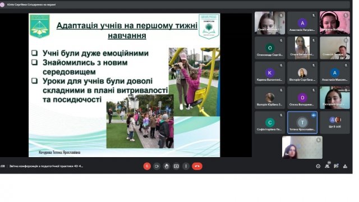The height and width of the screenshot is (202, 359).
Task: Show the participants list people icon
Action: click(327, 166)
